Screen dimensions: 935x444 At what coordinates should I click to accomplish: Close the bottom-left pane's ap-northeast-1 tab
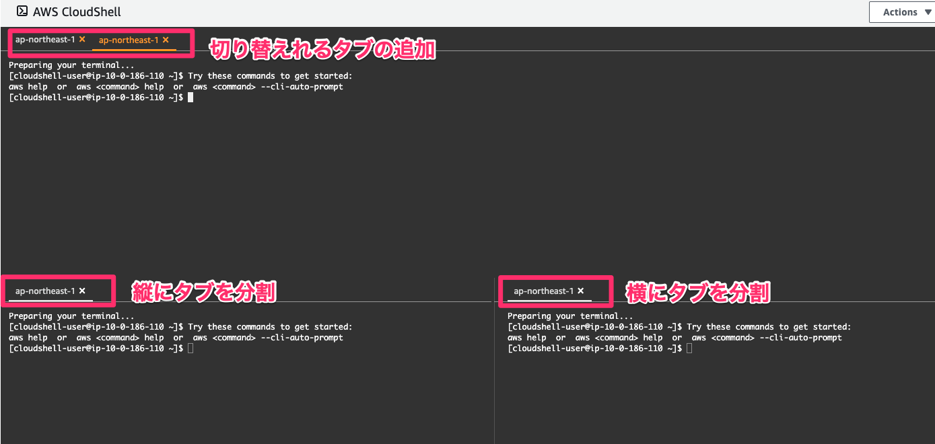pyautogui.click(x=82, y=291)
